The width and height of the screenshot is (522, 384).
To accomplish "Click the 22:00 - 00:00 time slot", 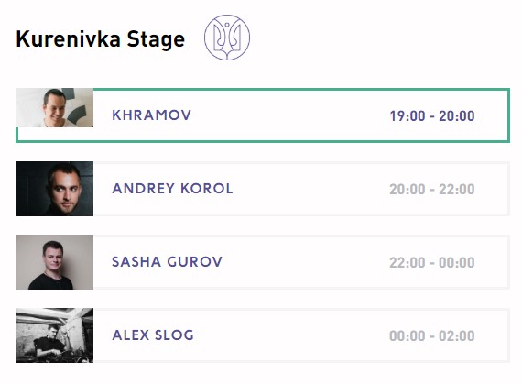I will pos(432,262).
